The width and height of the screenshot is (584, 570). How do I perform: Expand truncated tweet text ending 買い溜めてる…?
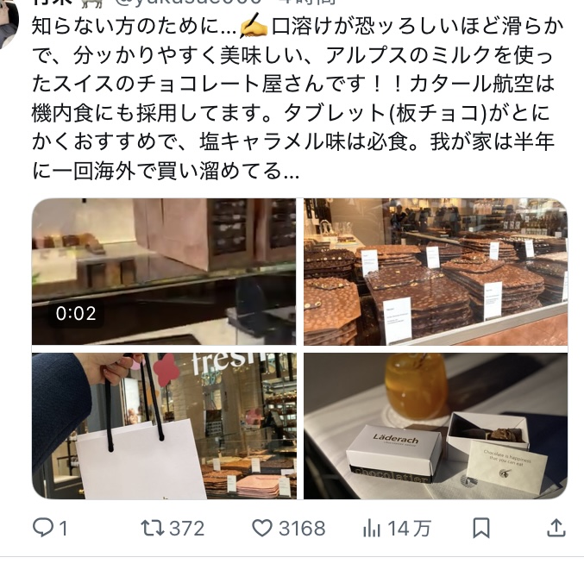(x=292, y=172)
